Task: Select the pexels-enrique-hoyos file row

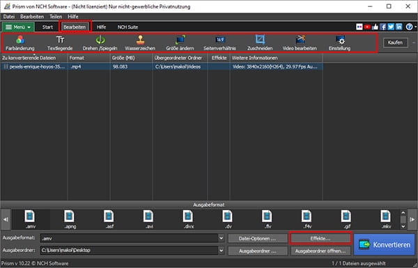Action: [162, 67]
